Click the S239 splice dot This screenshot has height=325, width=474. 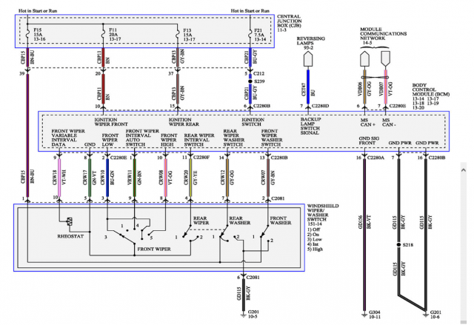[250, 82]
